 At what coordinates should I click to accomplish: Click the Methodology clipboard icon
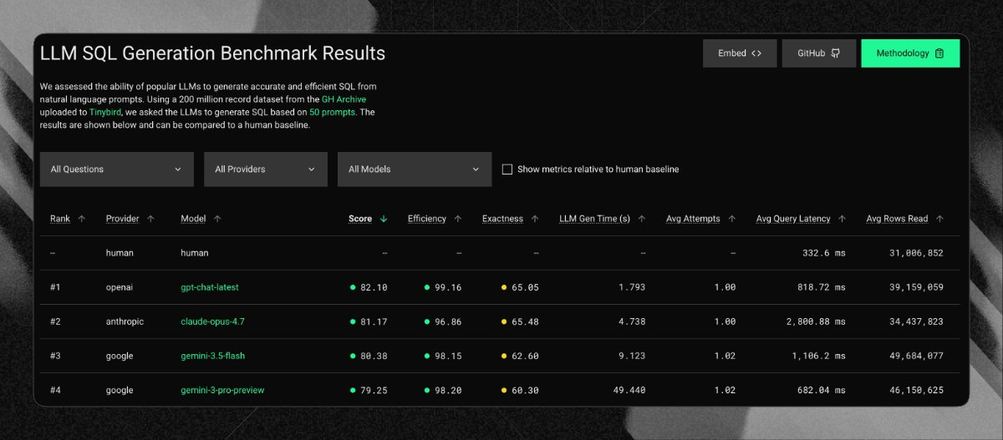point(939,53)
